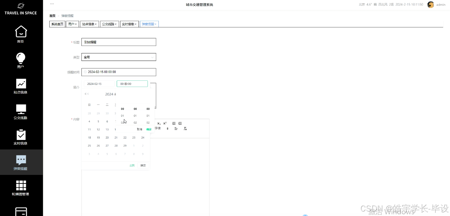
Task: Select hour 01 in the time picker
Action: [x=123, y=116]
